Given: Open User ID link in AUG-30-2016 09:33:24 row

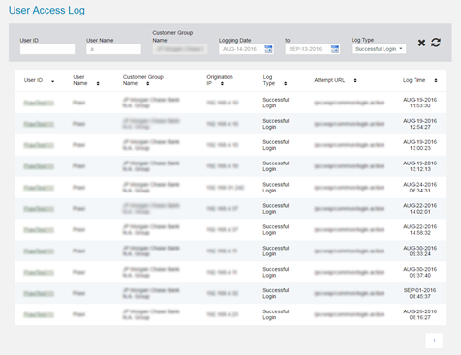Looking at the screenshot, I should (39, 251).
